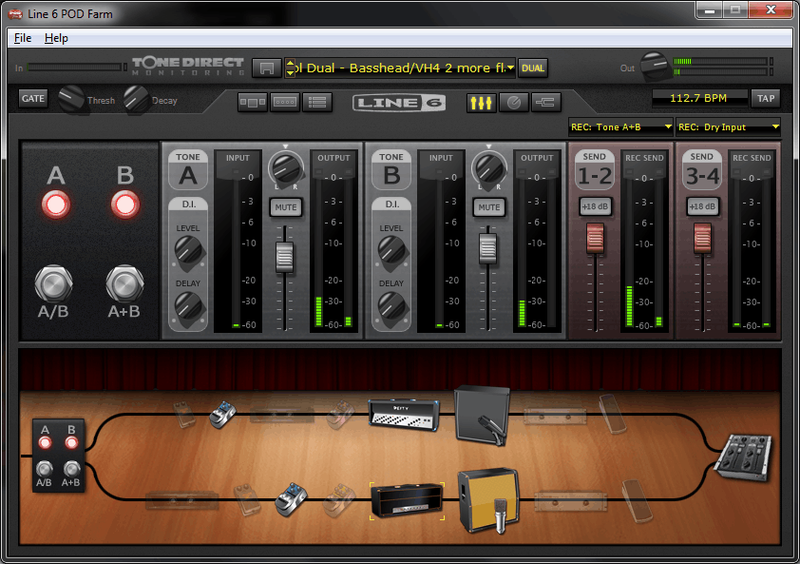The height and width of the screenshot is (564, 800).
Task: Open the Gear view panel icon
Action: [x=253, y=102]
